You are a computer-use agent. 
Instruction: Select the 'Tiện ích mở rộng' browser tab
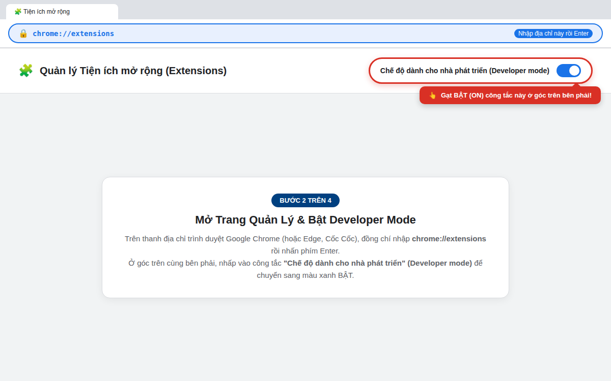[62, 12]
